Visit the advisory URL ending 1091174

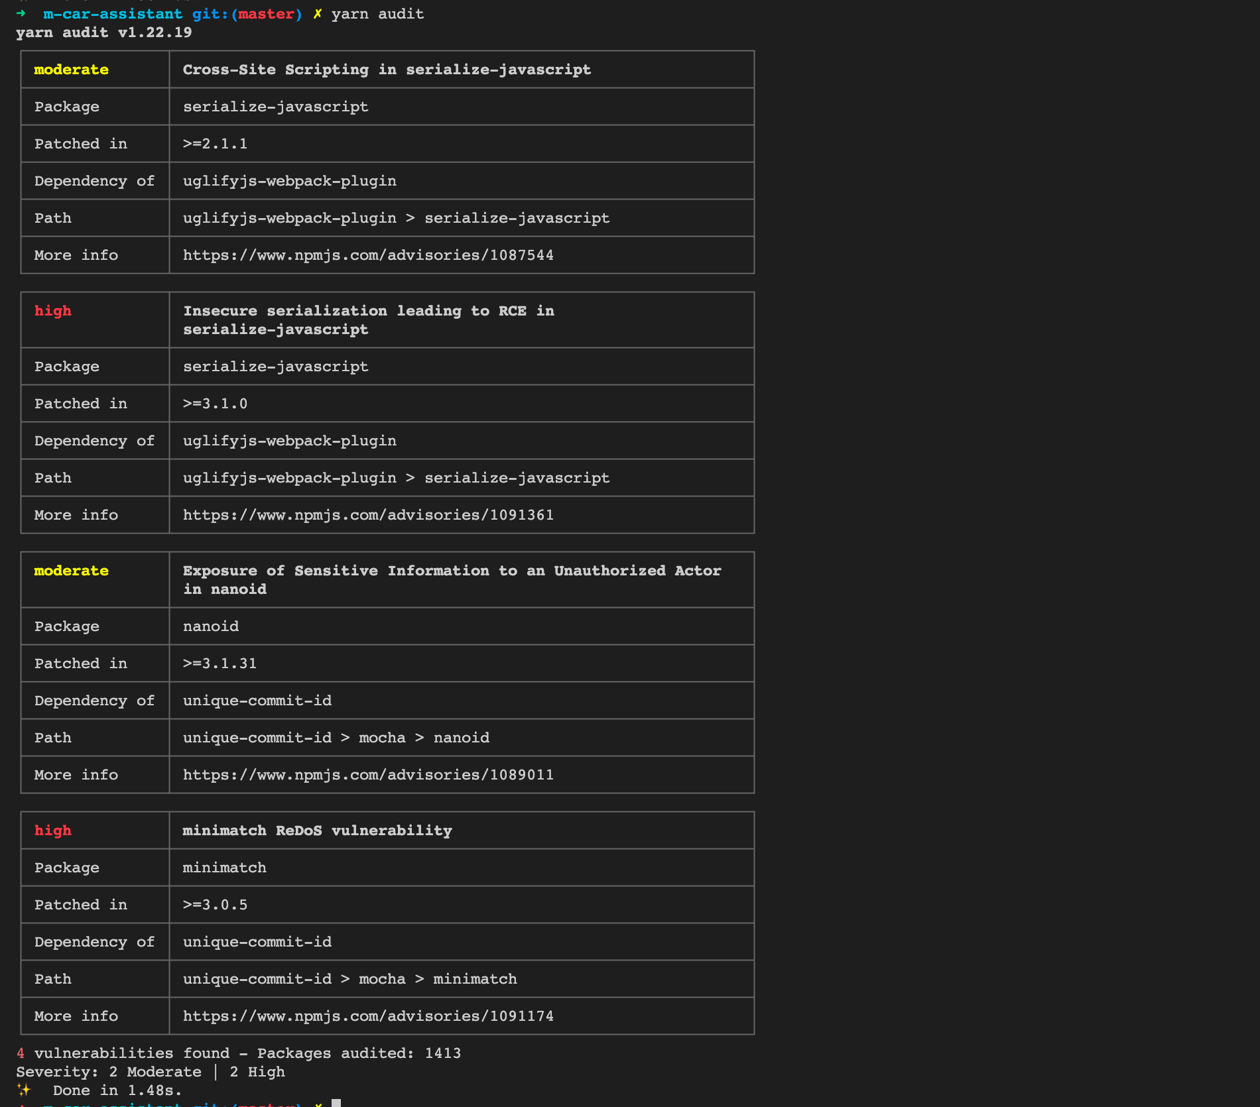[x=368, y=1016]
